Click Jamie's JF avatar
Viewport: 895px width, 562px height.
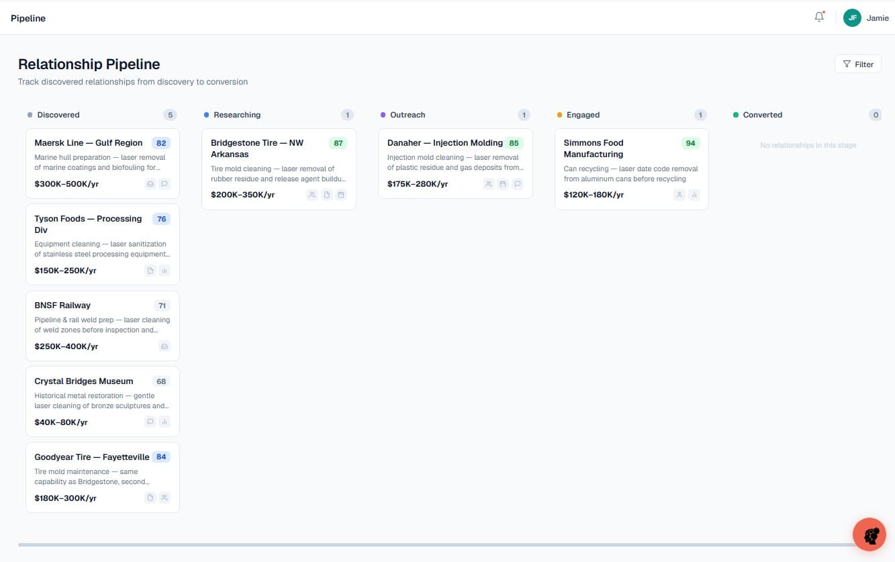point(852,18)
